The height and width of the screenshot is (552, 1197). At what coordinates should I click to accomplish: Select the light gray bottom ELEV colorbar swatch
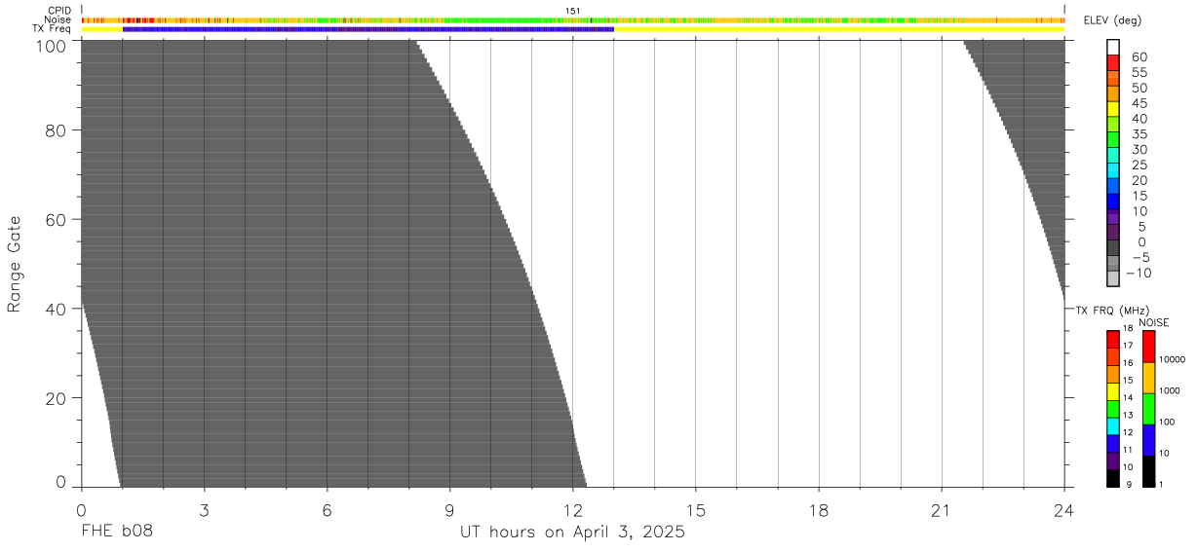point(1113,278)
